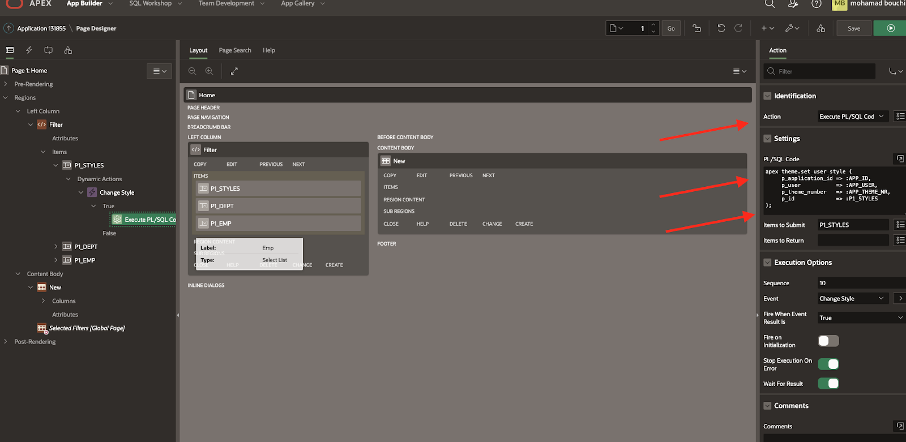Open Items to Return list picker icon
Screen dimensions: 906x442
click(x=900, y=241)
